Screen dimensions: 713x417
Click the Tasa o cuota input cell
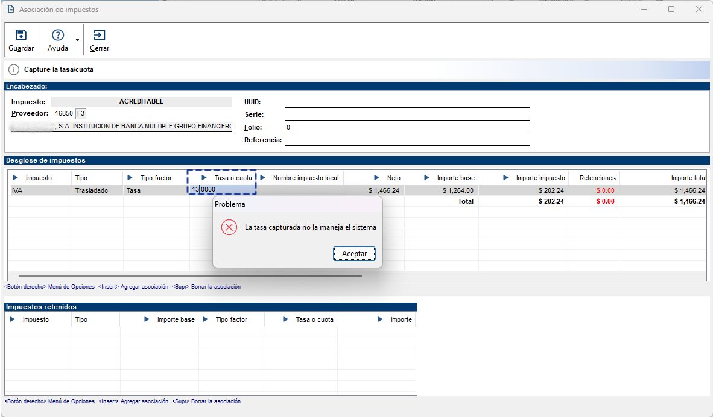tap(222, 190)
